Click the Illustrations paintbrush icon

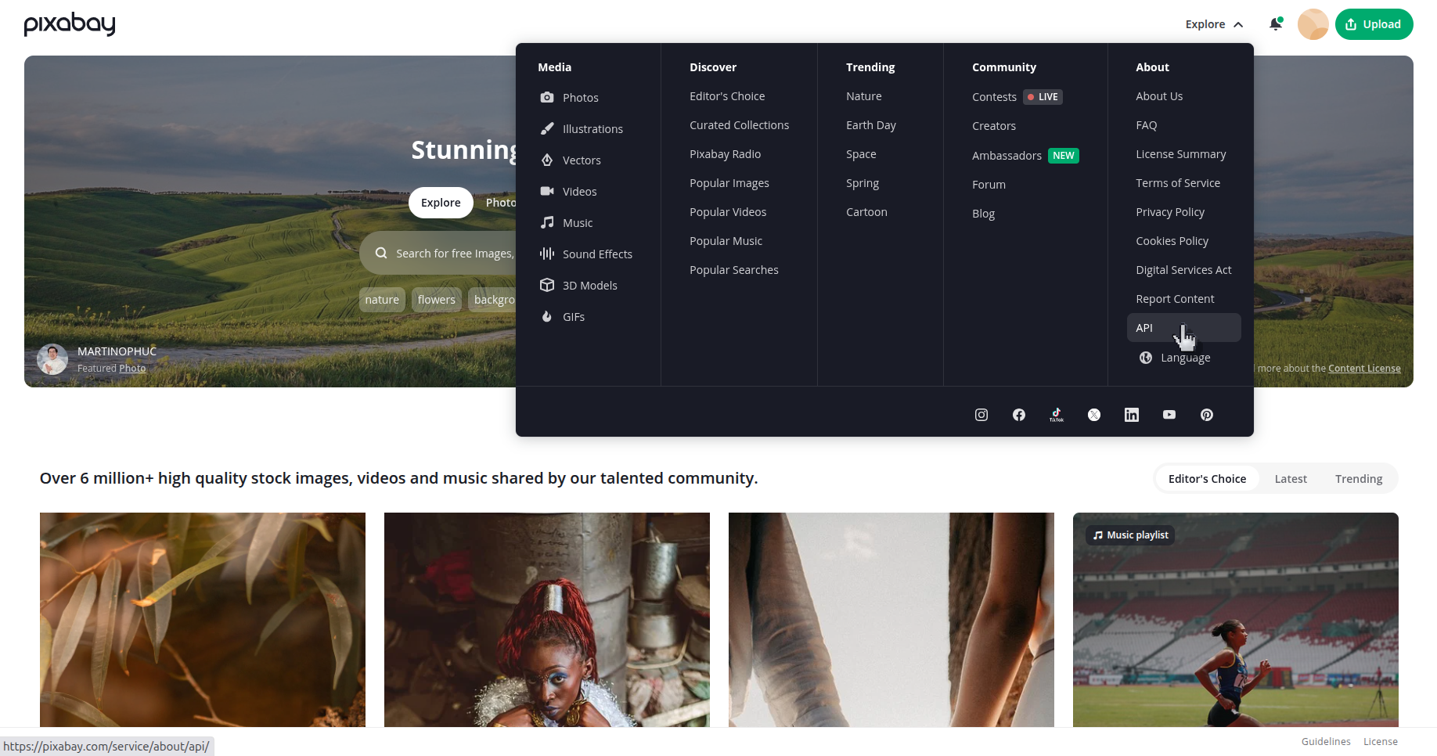tap(546, 128)
